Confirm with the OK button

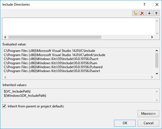tap(125, 123)
